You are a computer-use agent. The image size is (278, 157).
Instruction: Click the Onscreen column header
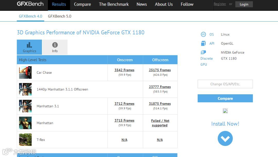coord(125,60)
